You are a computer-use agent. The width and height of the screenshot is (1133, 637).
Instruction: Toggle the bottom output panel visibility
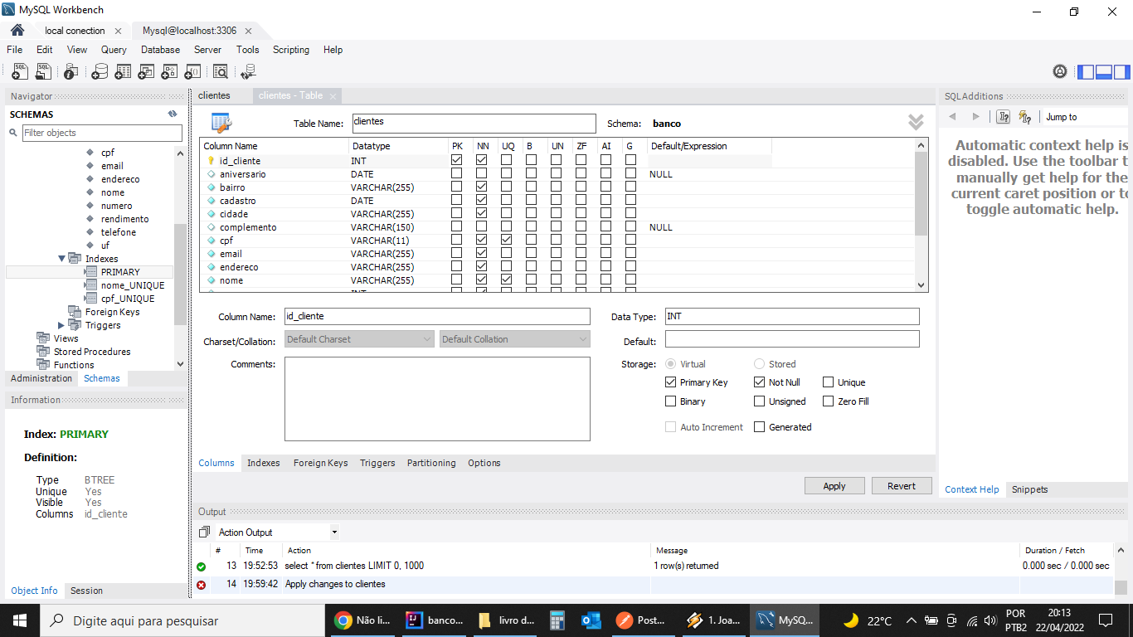tap(1103, 72)
